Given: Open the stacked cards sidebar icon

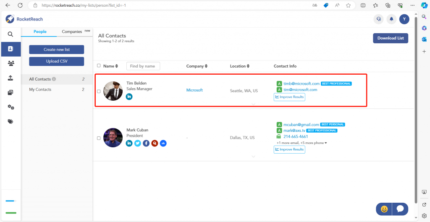Looking at the screenshot, I should pos(10,93).
